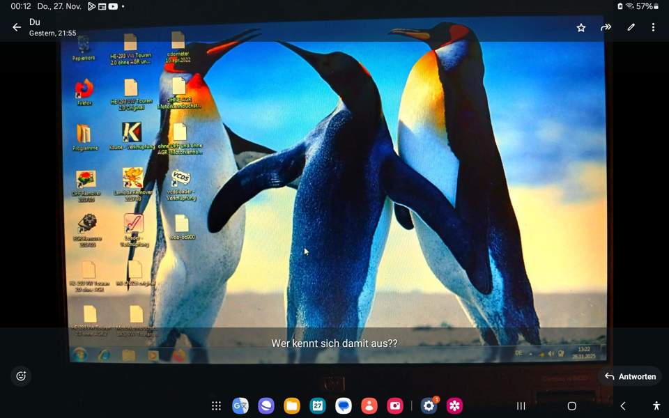Launch the red Camera app in taskbar
This screenshot has width=669, height=418.
pyautogui.click(x=395, y=406)
